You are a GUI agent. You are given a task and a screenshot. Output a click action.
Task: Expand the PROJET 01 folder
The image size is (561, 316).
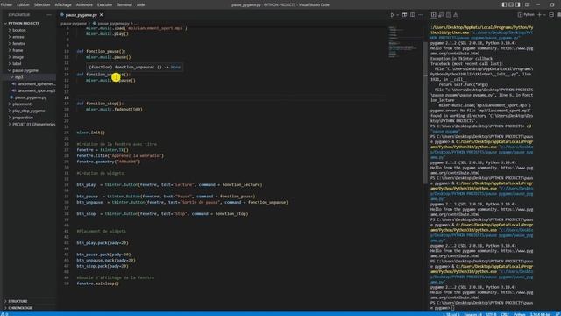[x=33, y=125]
